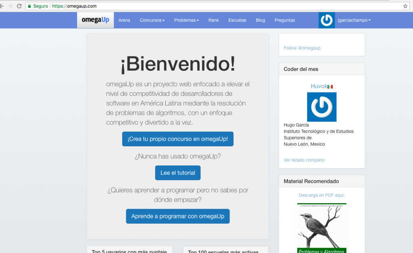The image size is (413, 253).
Task: Select Escuelas in the navigation bar
Action: [237, 20]
